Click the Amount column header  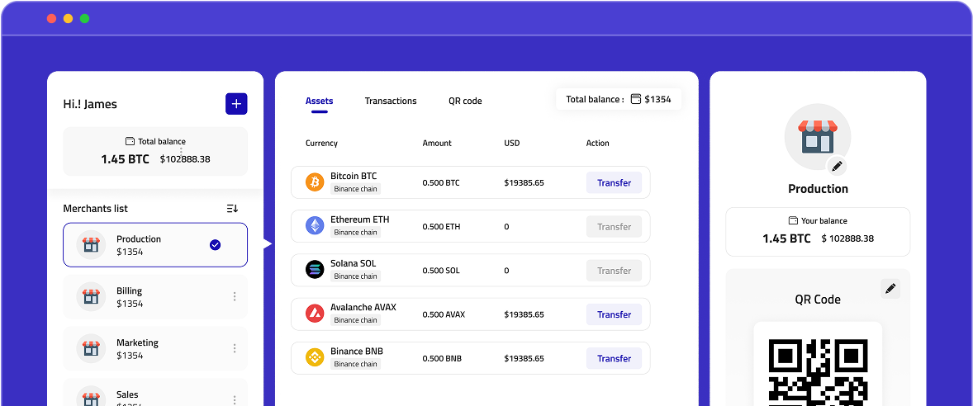tap(437, 144)
